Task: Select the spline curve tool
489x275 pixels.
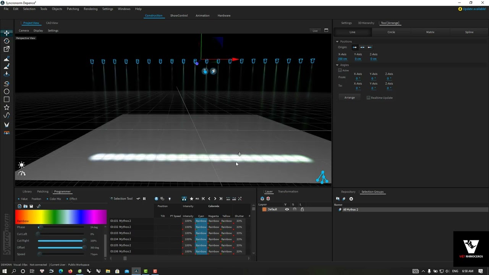Action: 6,115
